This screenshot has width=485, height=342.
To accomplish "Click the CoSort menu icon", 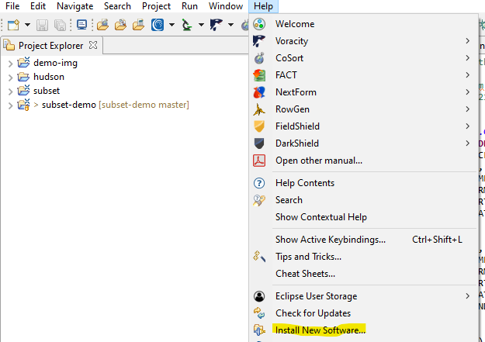I will 259,58.
